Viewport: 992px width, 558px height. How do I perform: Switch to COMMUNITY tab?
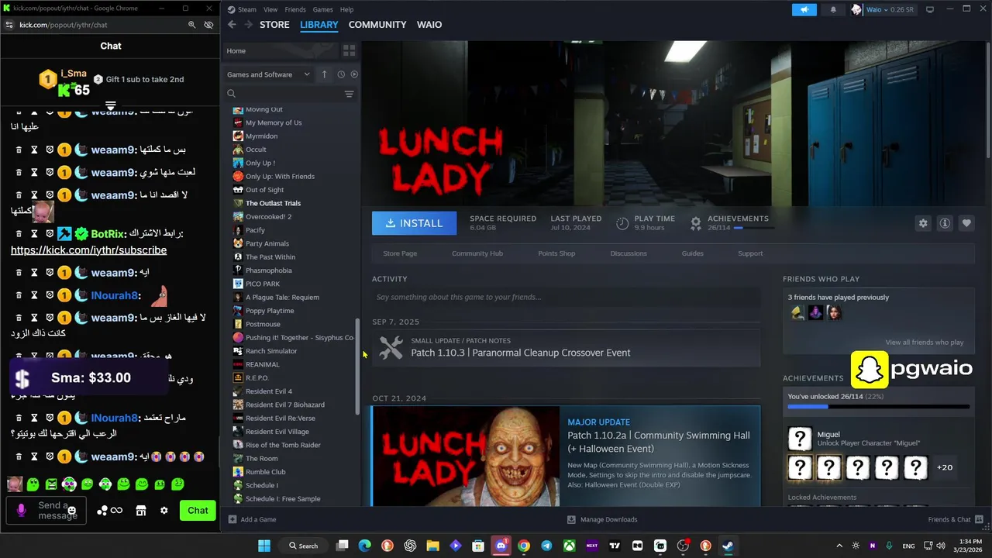pyautogui.click(x=377, y=25)
